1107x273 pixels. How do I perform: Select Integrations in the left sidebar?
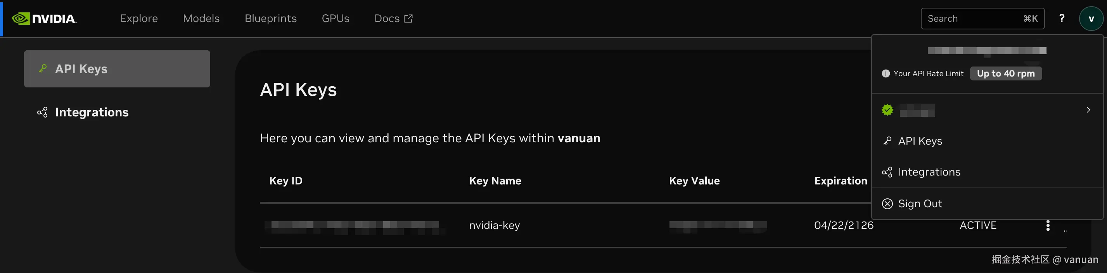[x=92, y=112]
